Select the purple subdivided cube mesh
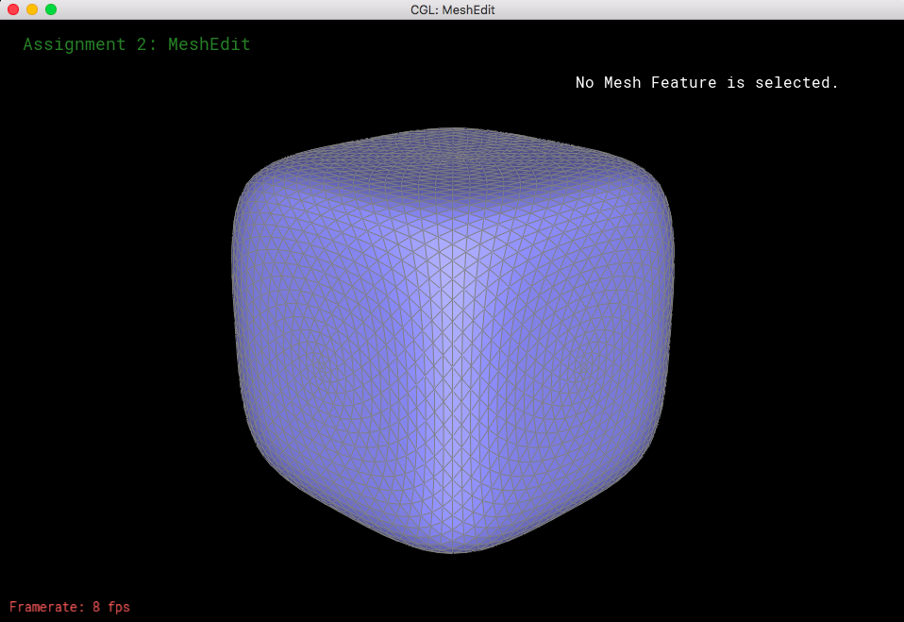 (x=453, y=340)
